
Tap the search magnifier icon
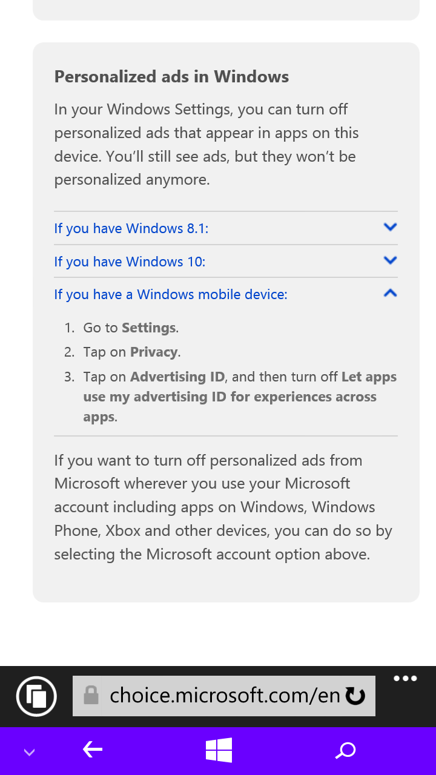tap(345, 751)
